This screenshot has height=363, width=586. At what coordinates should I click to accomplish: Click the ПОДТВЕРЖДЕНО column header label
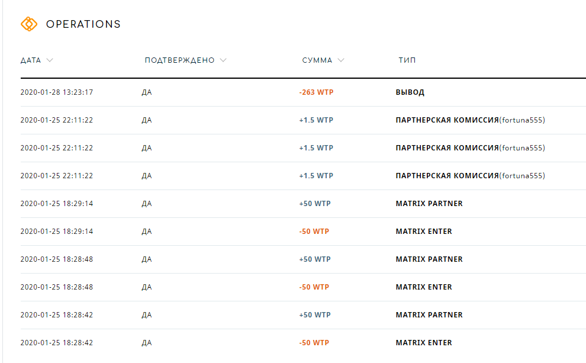[180, 60]
